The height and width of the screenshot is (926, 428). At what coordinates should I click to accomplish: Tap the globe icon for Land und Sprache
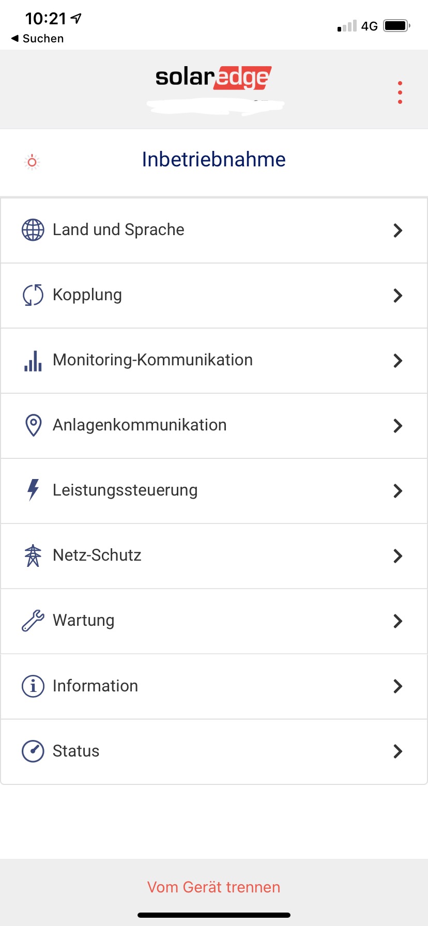point(33,230)
